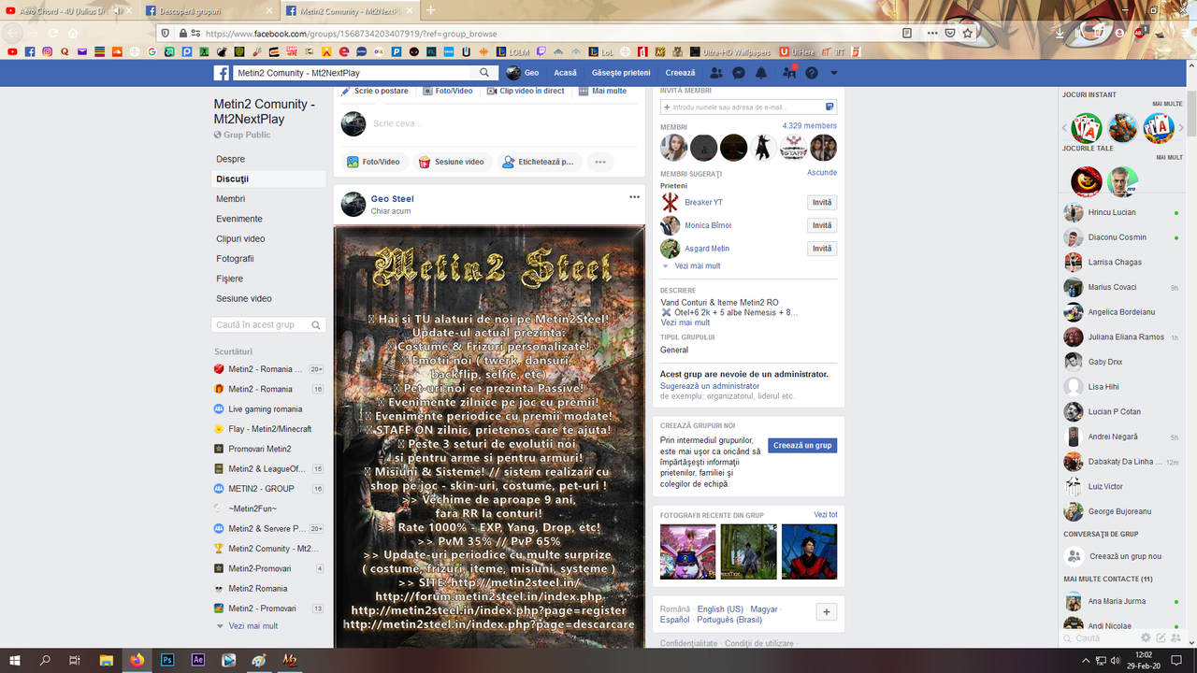The width and height of the screenshot is (1197, 673).
Task: Switch to the Aero Chord YouTube tab
Action: pos(70,10)
